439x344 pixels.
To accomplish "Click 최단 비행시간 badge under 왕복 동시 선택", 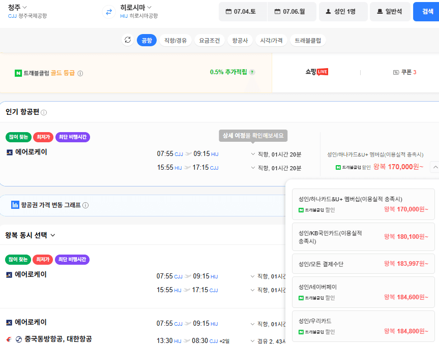I will [72, 260].
